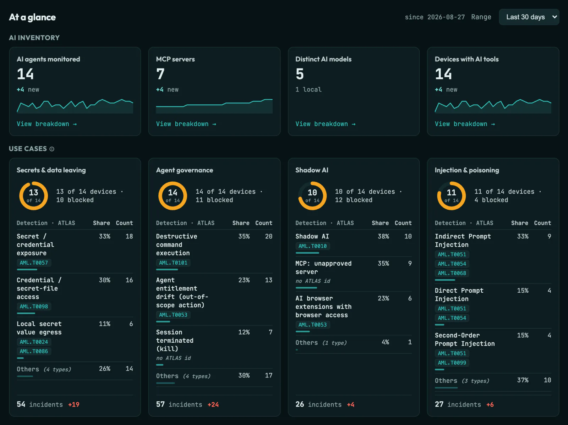Click the AML.T0099 ATLAS tag
This screenshot has width=568, height=425.
click(452, 363)
